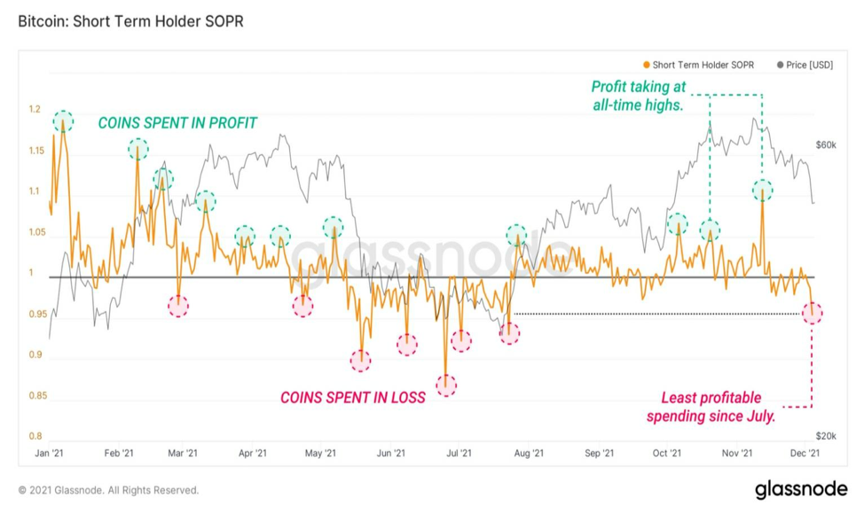Click the green circle near late July
The image size is (864, 513).
(516, 236)
